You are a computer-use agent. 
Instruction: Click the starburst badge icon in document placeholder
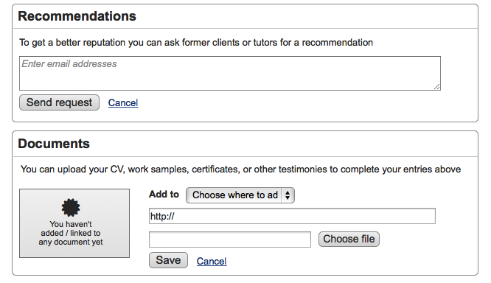coord(71,208)
